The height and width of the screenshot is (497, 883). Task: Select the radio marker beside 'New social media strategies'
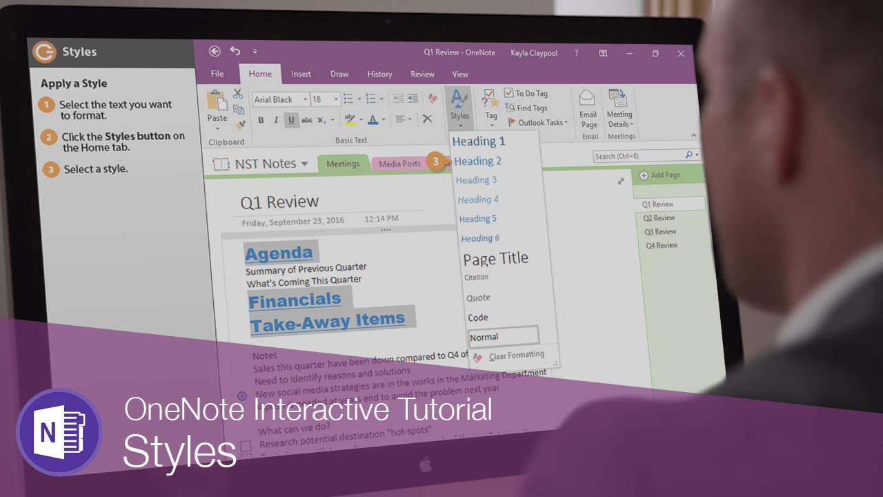242,396
